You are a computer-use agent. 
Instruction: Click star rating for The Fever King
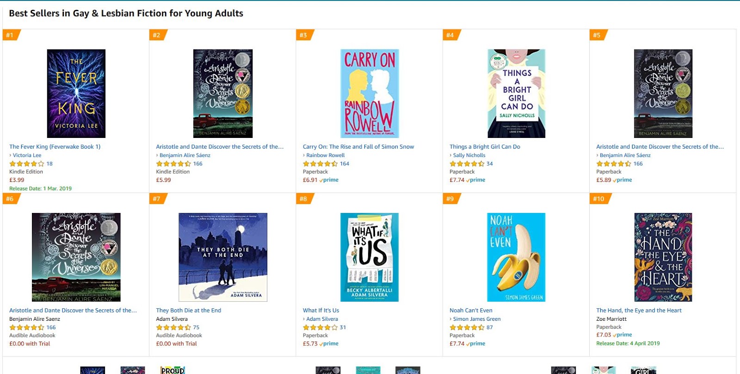27,164
